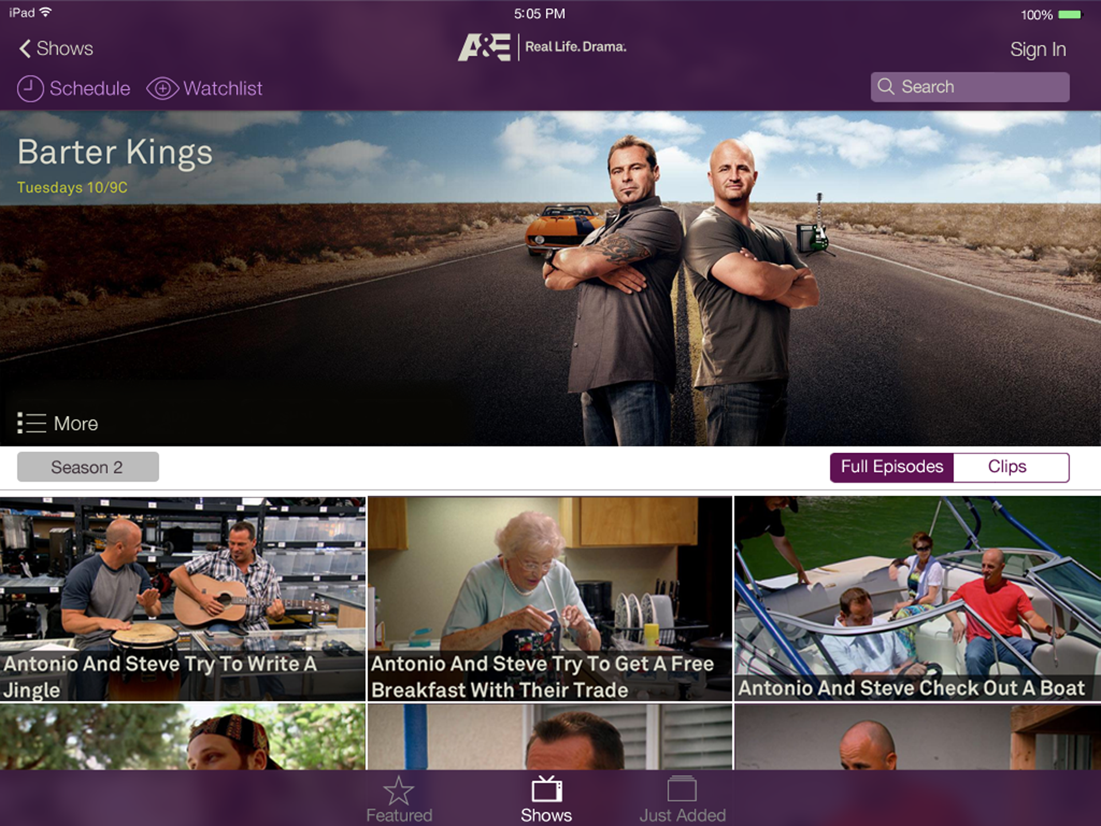This screenshot has height=826, width=1101.
Task: Select the Featured star icon
Action: [399, 790]
